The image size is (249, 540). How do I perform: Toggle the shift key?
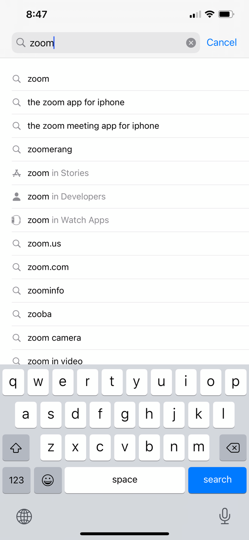(16, 447)
